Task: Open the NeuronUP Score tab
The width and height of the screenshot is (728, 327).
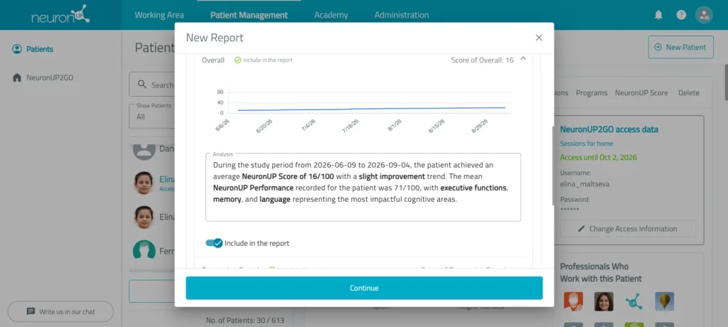Action: click(x=641, y=93)
